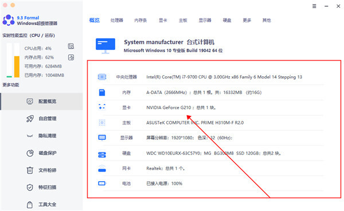Viewport: 344px width, 211px height.
Task: Click the CPU占用: 4% reading
Action: (38, 48)
